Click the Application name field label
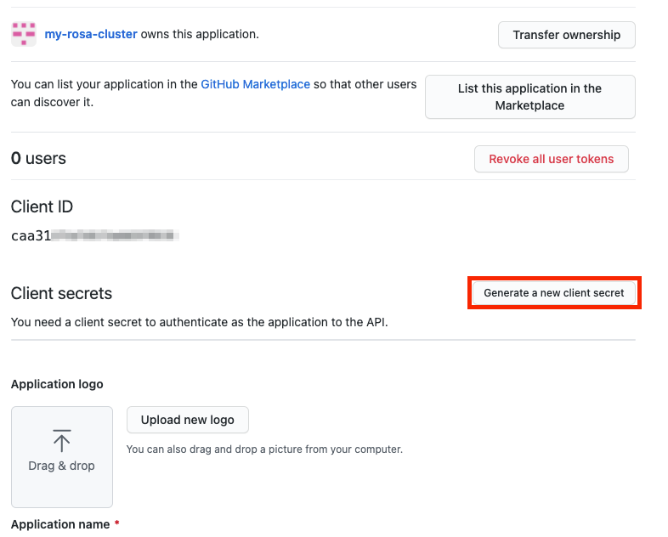668x537 pixels. (59, 524)
